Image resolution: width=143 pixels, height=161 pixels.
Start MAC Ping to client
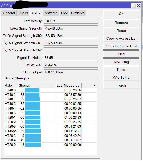click(x=121, y=62)
